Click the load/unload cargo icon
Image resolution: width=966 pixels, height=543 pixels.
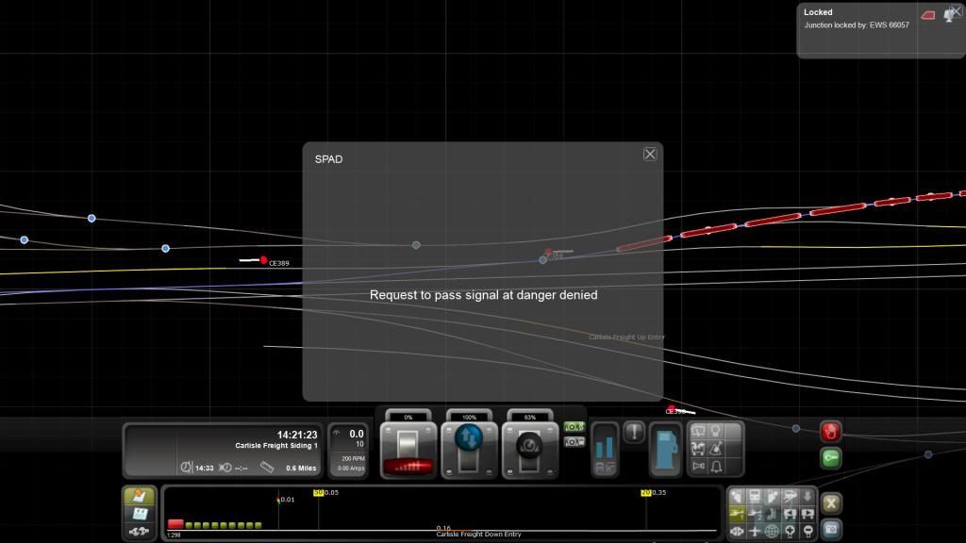tap(698, 449)
